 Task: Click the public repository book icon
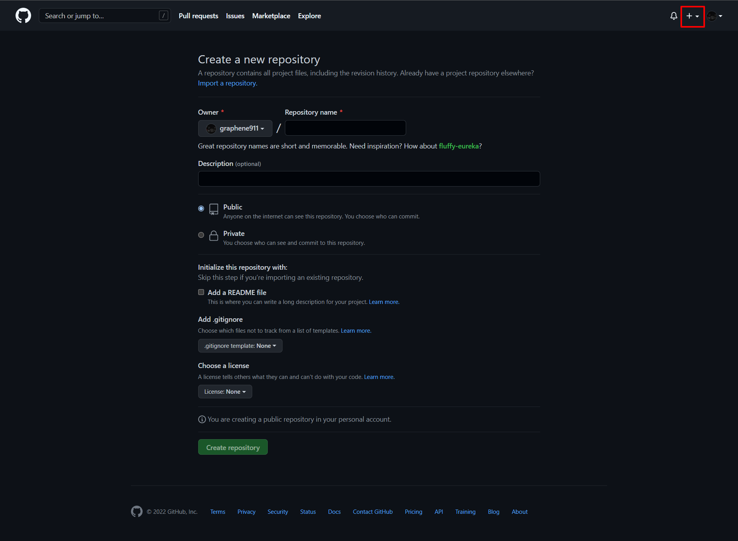pyautogui.click(x=214, y=209)
